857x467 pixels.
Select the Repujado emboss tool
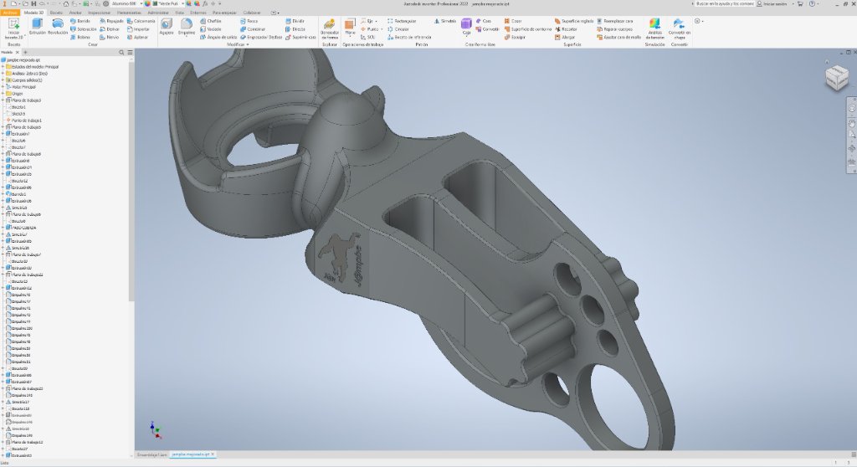pos(112,21)
